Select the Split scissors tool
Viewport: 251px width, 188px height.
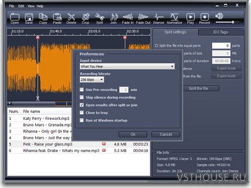point(99,19)
